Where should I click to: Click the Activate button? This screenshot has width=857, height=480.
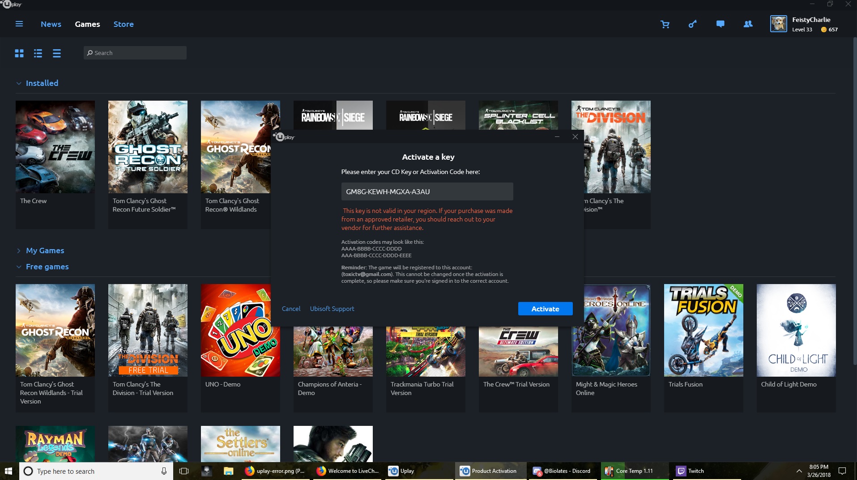coord(545,309)
